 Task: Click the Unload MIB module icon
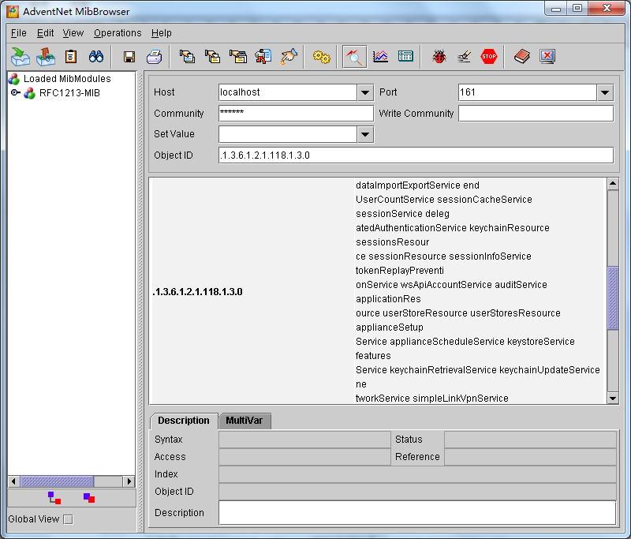coord(46,56)
